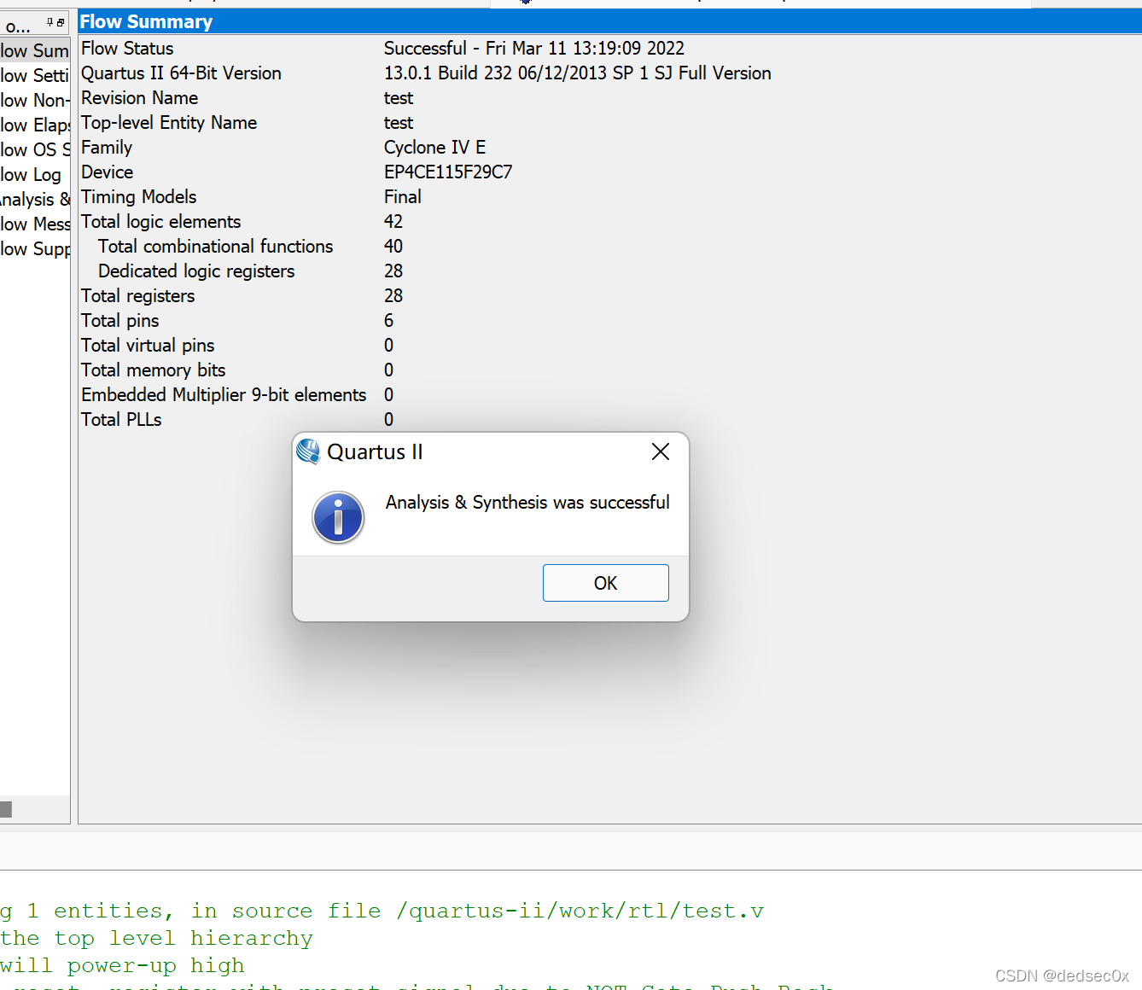Select the Total logic elements label
This screenshot has height=990, width=1142.
point(161,222)
